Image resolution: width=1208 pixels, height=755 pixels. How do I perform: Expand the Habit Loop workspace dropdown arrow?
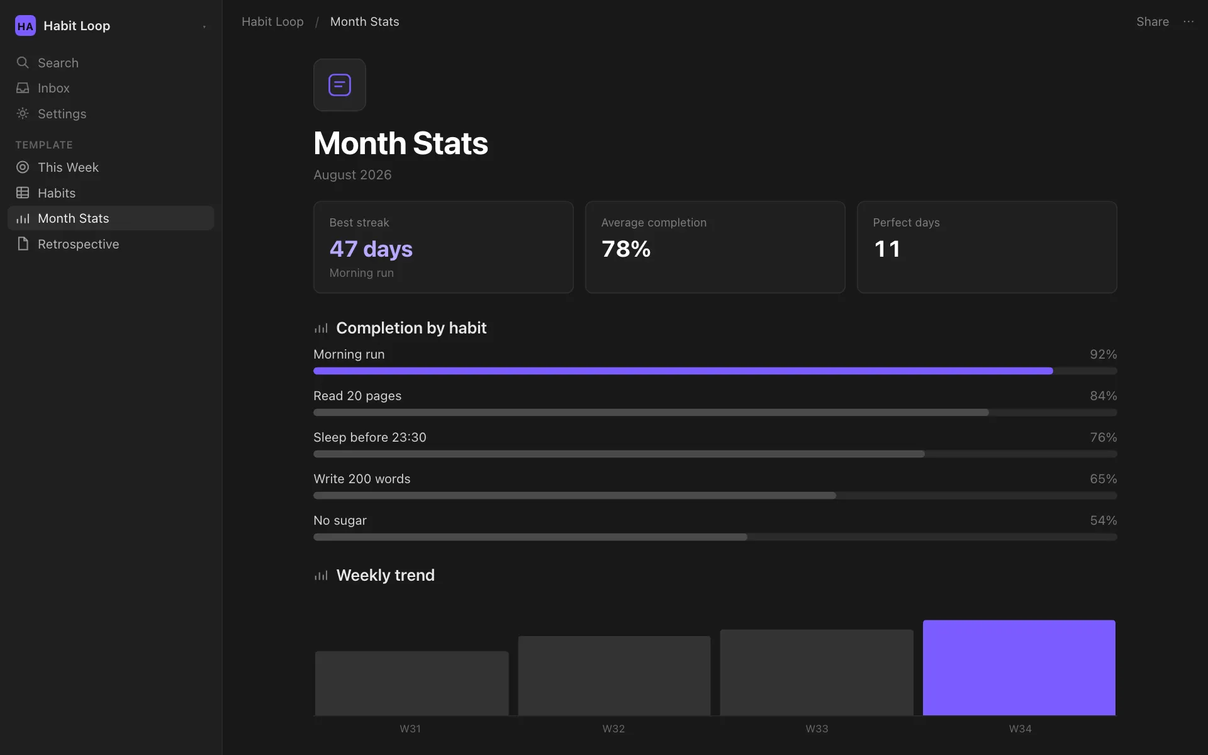(x=204, y=26)
